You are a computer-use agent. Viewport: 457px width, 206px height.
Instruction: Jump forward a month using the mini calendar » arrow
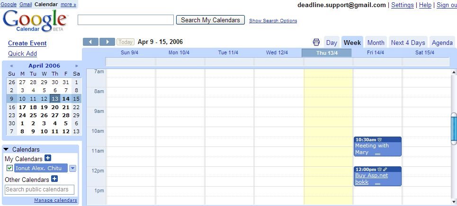(x=76, y=66)
